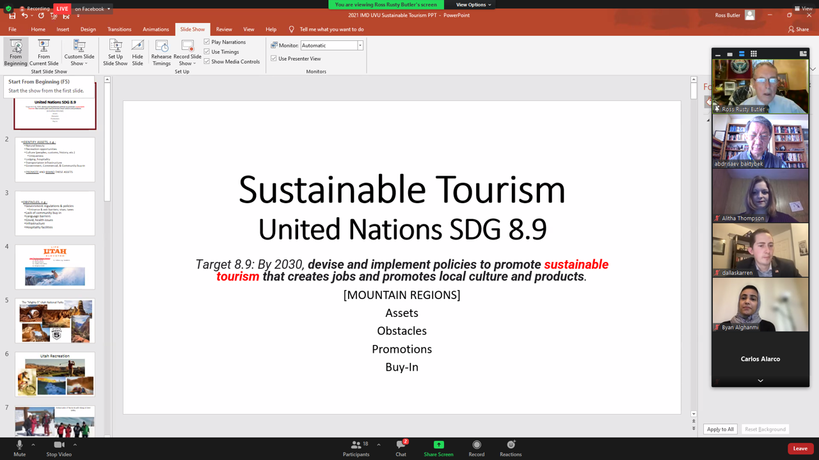Open the File tab
Image resolution: width=819 pixels, height=460 pixels.
point(12,29)
